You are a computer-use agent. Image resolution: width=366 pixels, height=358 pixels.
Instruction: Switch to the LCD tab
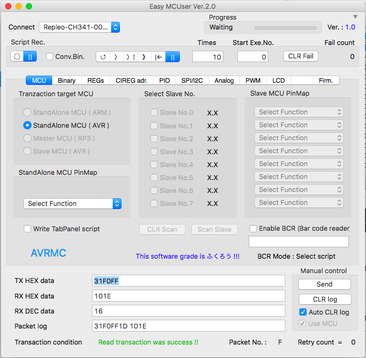coord(279,81)
